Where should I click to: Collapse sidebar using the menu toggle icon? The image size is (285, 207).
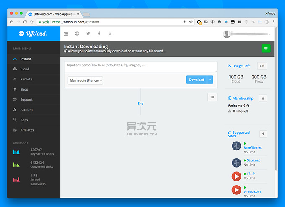(66, 34)
